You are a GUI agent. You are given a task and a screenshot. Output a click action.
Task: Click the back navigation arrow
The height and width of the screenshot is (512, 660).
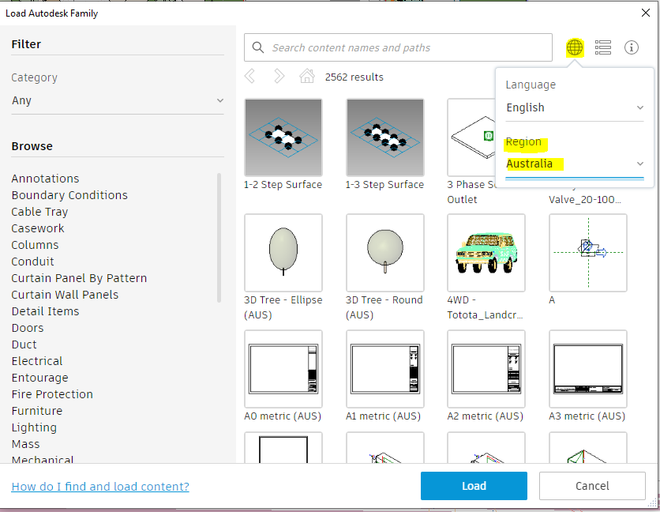click(x=249, y=77)
